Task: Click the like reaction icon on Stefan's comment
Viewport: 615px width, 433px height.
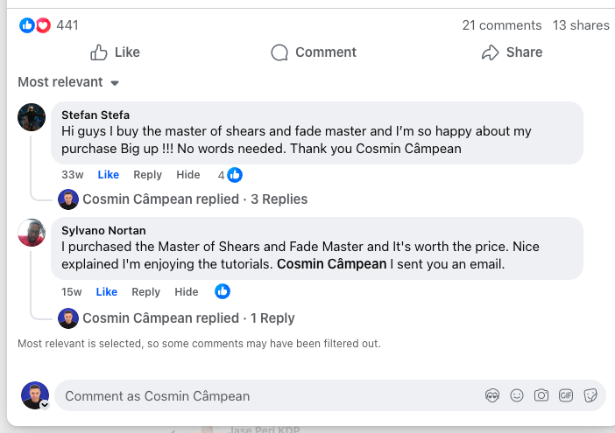Action: [x=235, y=174]
